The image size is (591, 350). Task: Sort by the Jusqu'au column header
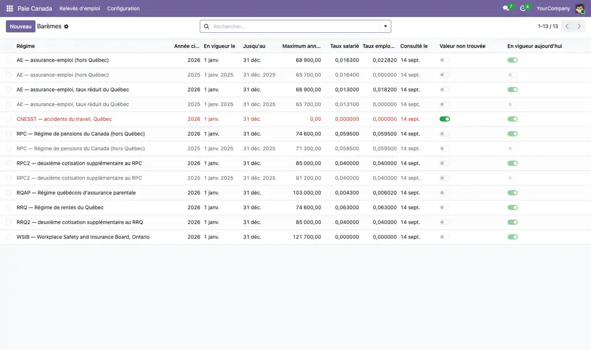(254, 46)
